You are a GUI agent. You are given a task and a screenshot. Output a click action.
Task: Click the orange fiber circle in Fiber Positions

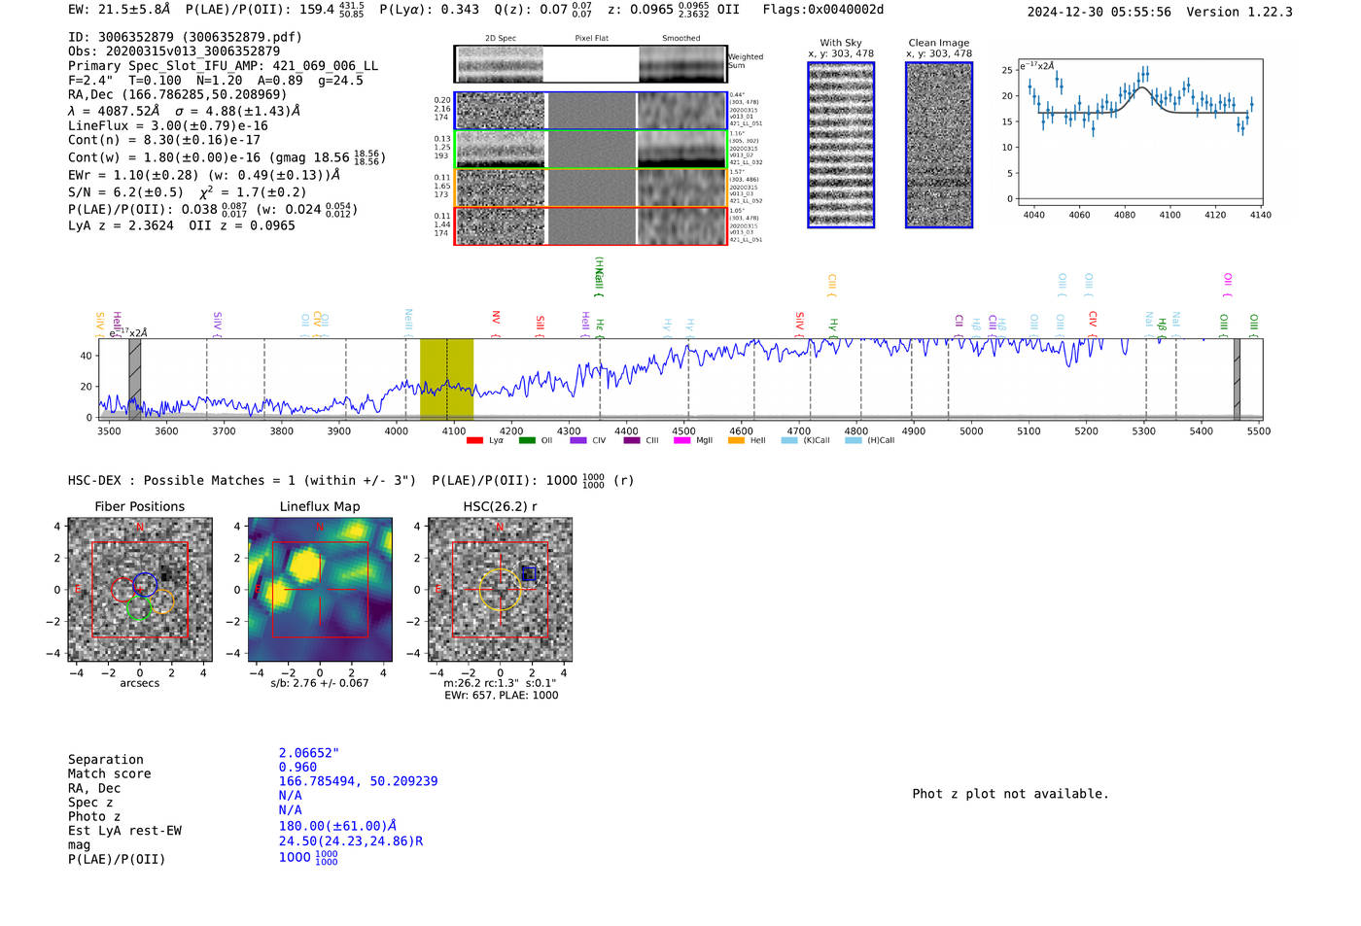162,600
